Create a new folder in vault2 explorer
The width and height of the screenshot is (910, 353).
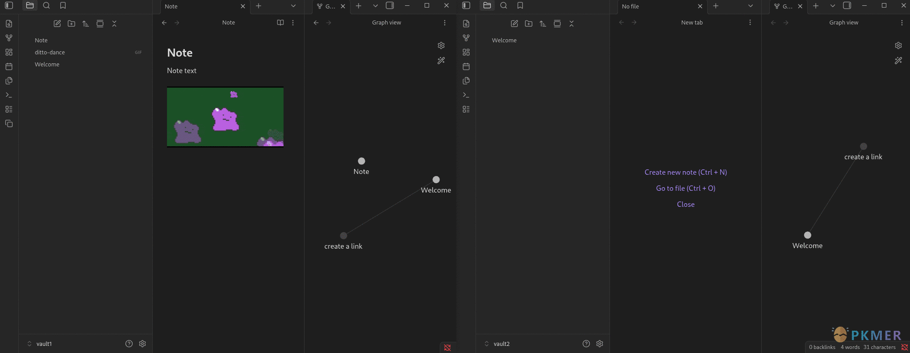coord(529,24)
